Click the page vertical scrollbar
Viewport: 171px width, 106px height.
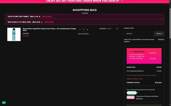tap(170, 23)
